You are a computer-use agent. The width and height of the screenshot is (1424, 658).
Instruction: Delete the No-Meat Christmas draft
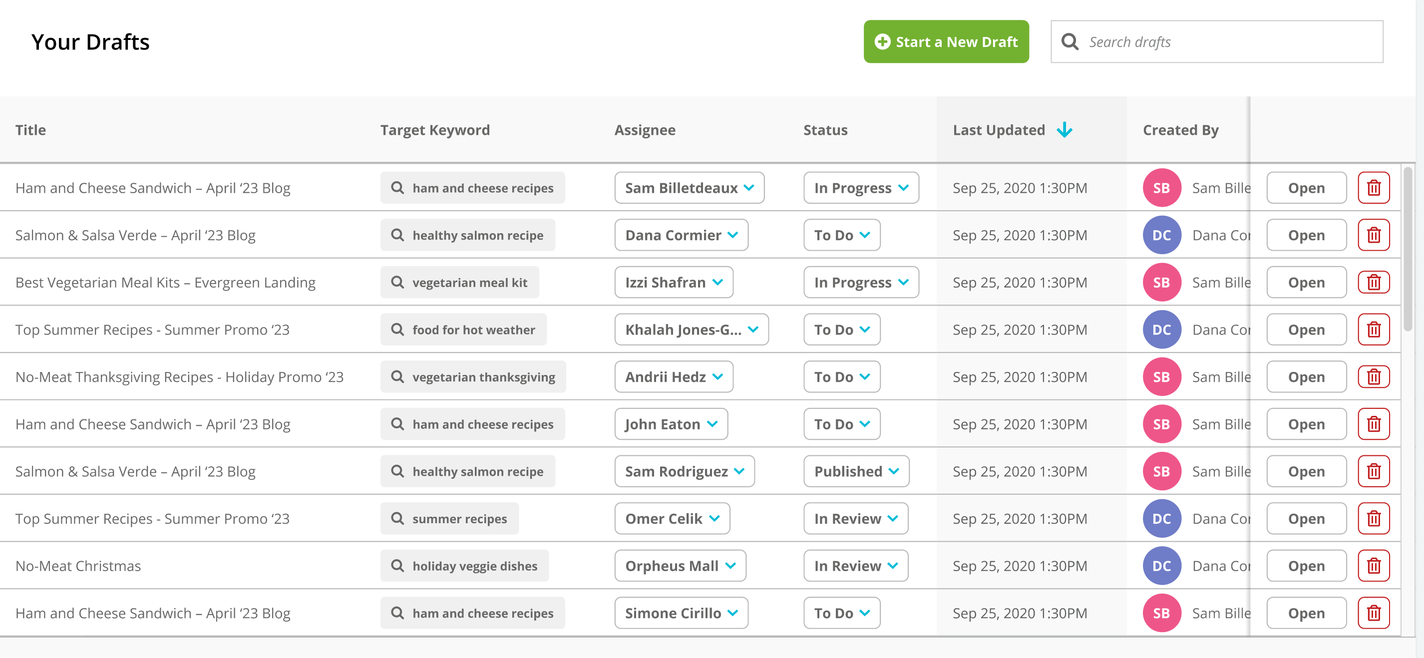(x=1374, y=566)
